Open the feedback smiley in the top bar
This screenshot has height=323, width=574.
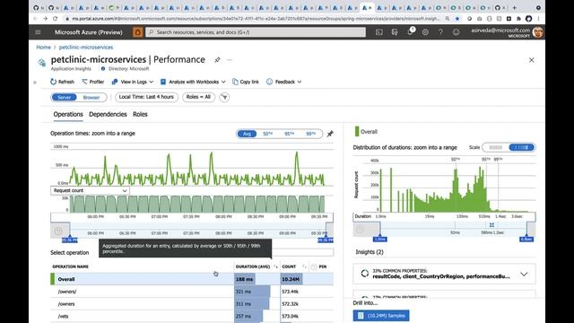coord(456,32)
